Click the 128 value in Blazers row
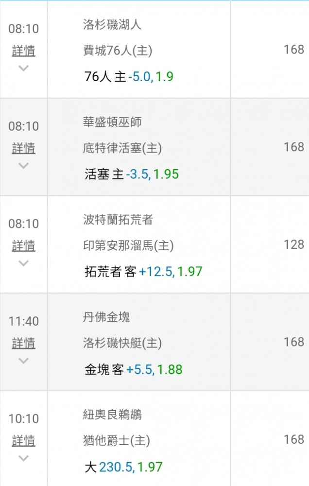This screenshot has width=309, height=486. pos(294,244)
